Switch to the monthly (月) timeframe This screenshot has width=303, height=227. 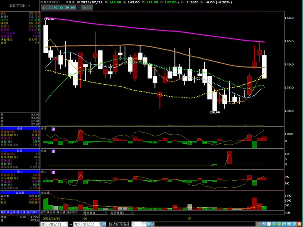tap(90, 7)
